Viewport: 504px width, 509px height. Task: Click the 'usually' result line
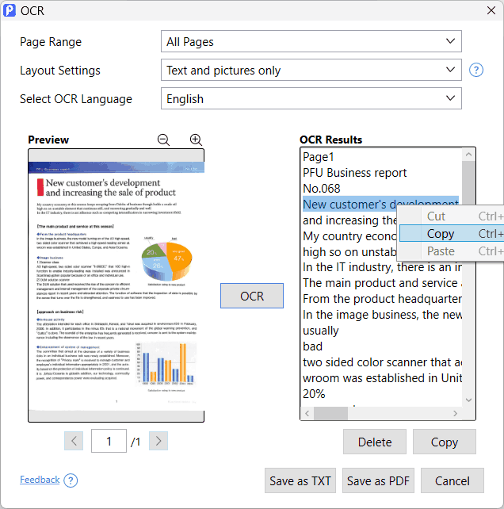pos(321,331)
